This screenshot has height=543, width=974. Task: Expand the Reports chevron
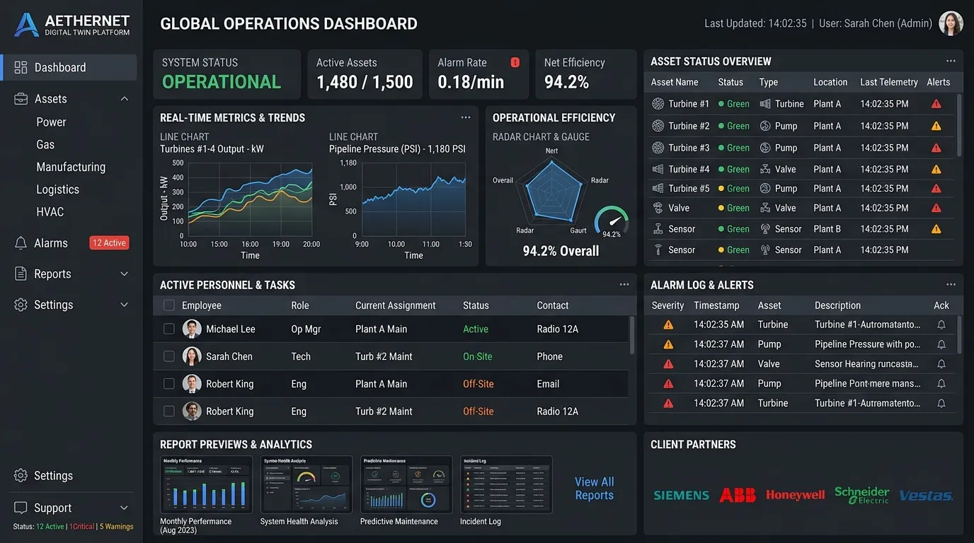tap(125, 274)
